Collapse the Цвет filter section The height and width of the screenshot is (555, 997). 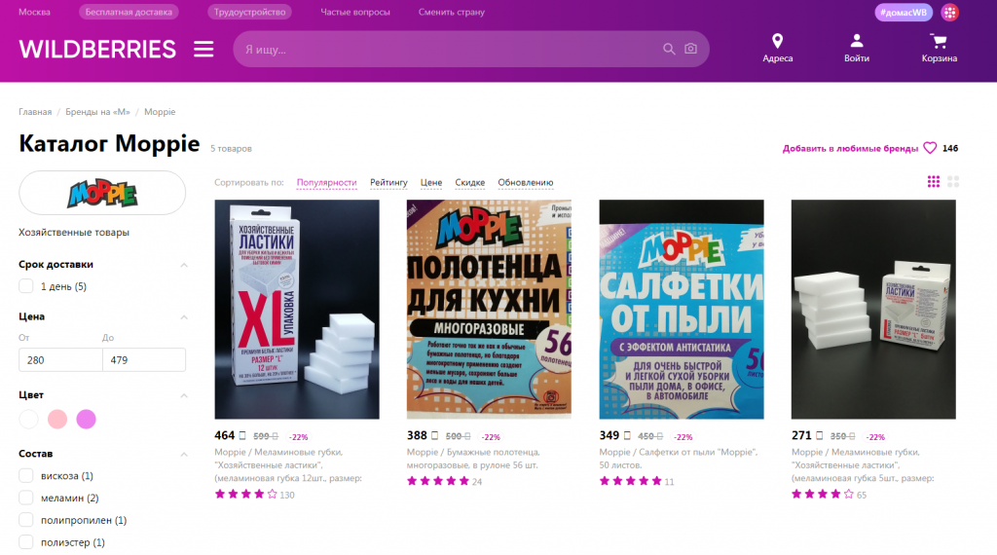tap(184, 395)
